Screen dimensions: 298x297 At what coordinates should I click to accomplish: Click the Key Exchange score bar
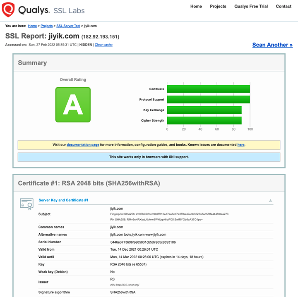pyautogui.click(x=204, y=110)
